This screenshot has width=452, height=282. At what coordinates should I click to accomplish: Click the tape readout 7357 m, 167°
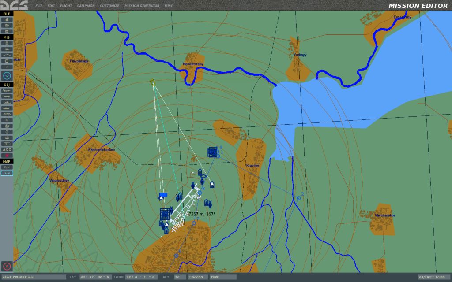pyautogui.click(x=202, y=214)
